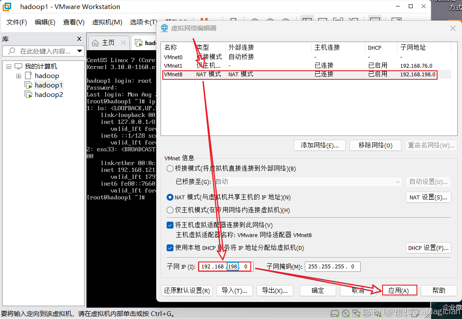Click Export (导出) button
The image size is (462, 319).
coord(275,290)
